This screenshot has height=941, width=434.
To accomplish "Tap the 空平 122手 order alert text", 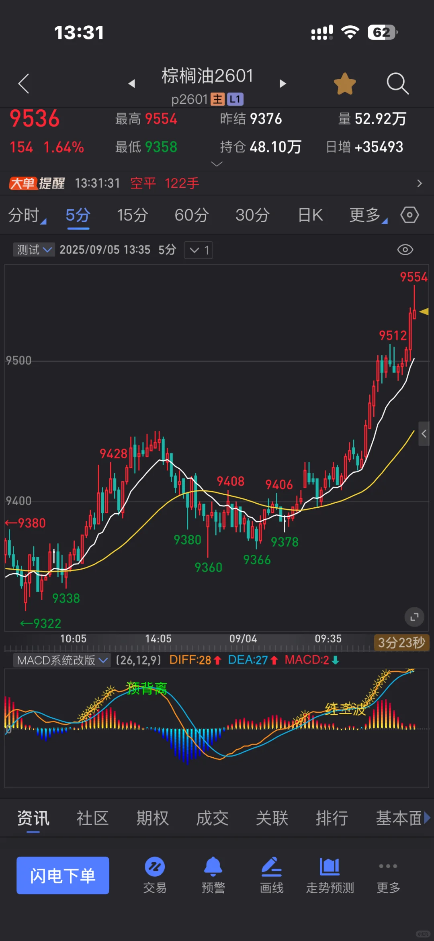I will tap(165, 183).
